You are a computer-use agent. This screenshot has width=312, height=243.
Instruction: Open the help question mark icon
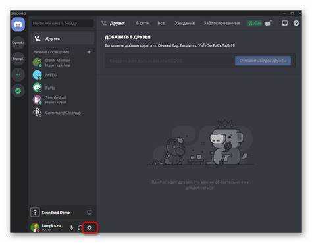pyautogui.click(x=296, y=23)
